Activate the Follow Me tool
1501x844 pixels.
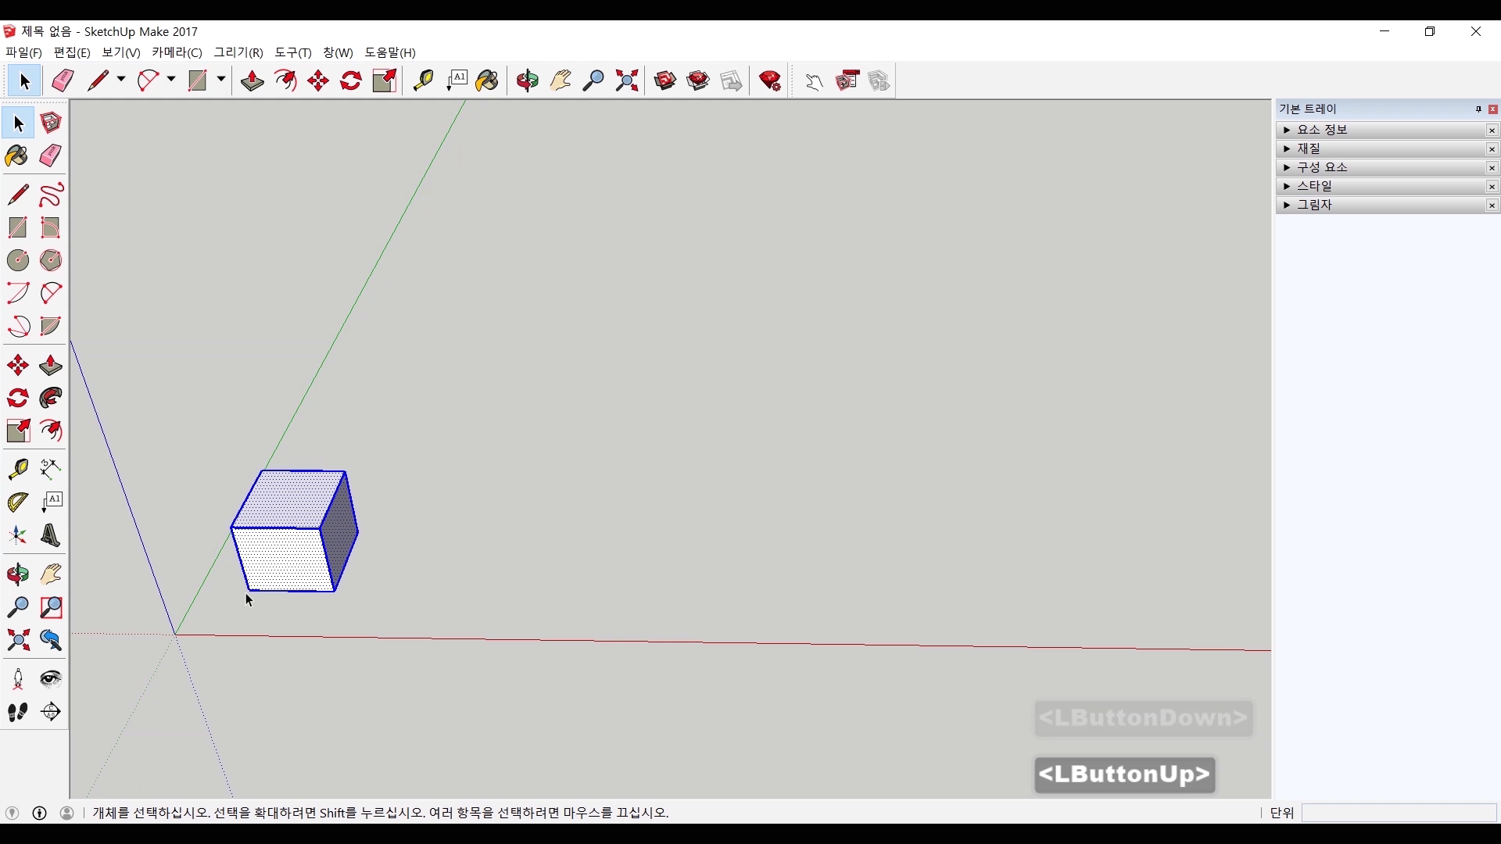tap(51, 399)
